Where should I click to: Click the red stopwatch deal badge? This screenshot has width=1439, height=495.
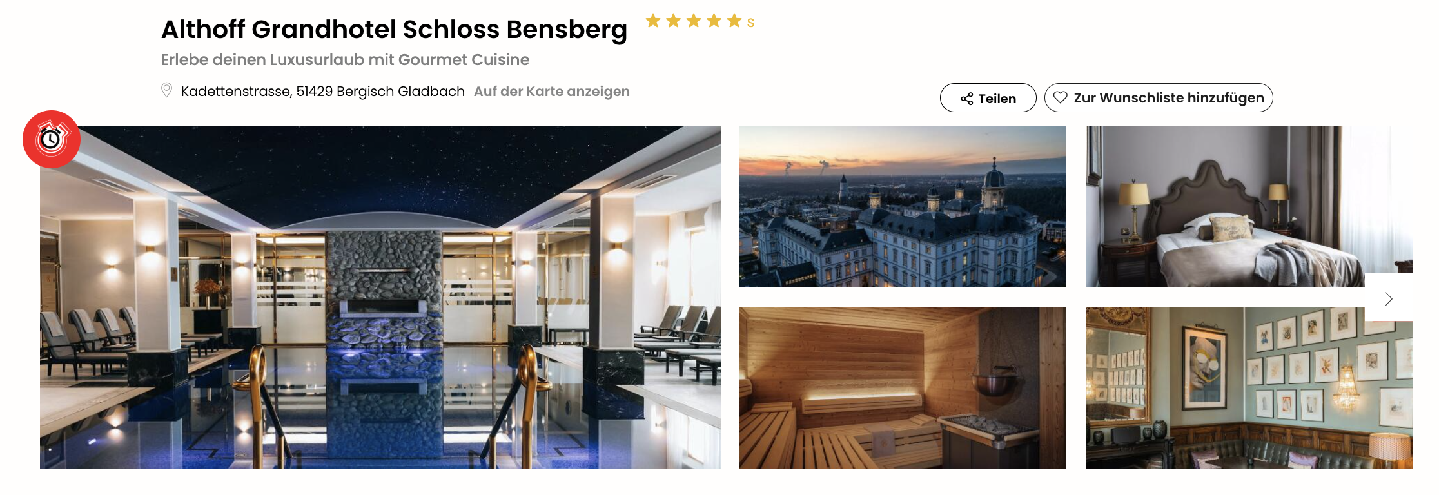click(52, 139)
